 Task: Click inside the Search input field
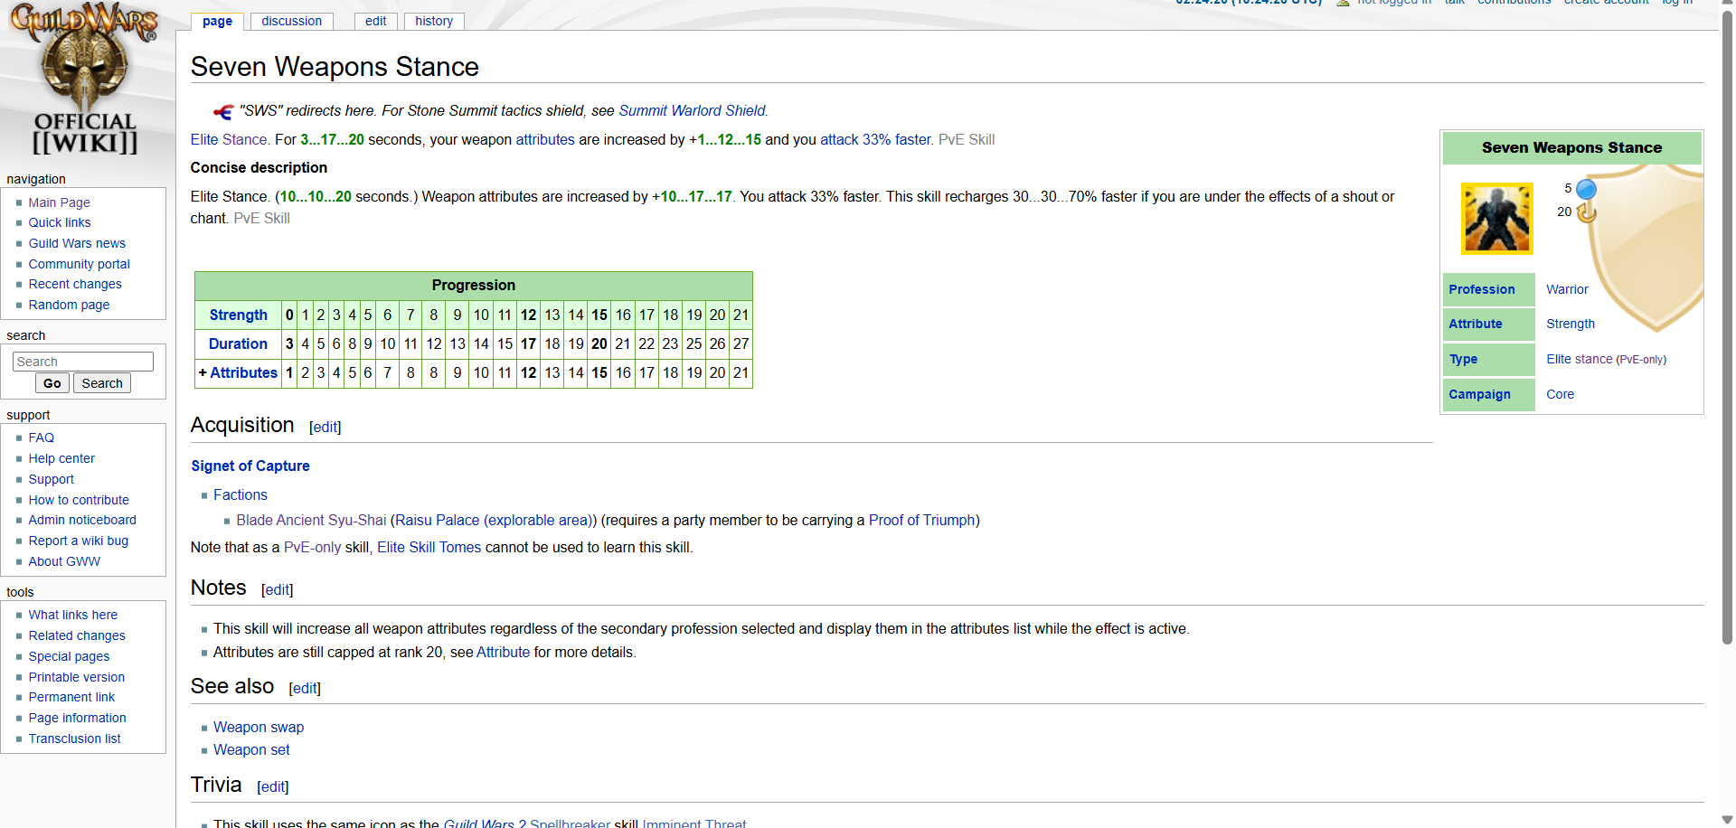pyautogui.click(x=83, y=362)
